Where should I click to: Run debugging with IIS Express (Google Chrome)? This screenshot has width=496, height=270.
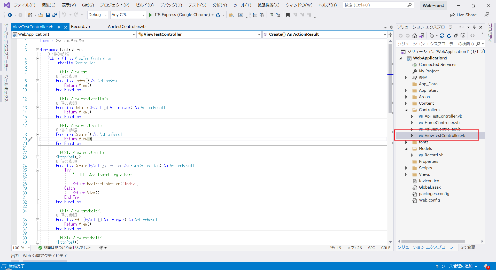pyautogui.click(x=151, y=15)
